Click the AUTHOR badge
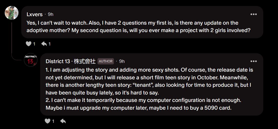This screenshot has width=278, height=129. 106,61
